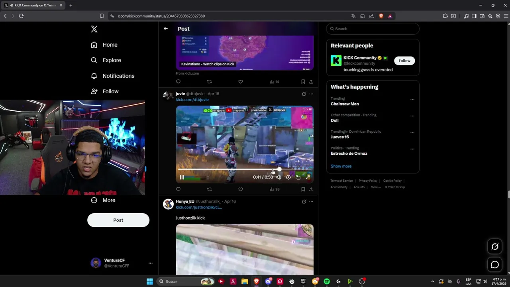Open VenturaCF account options ellipsis
Viewport: 510px width, 287px height.
(150, 263)
